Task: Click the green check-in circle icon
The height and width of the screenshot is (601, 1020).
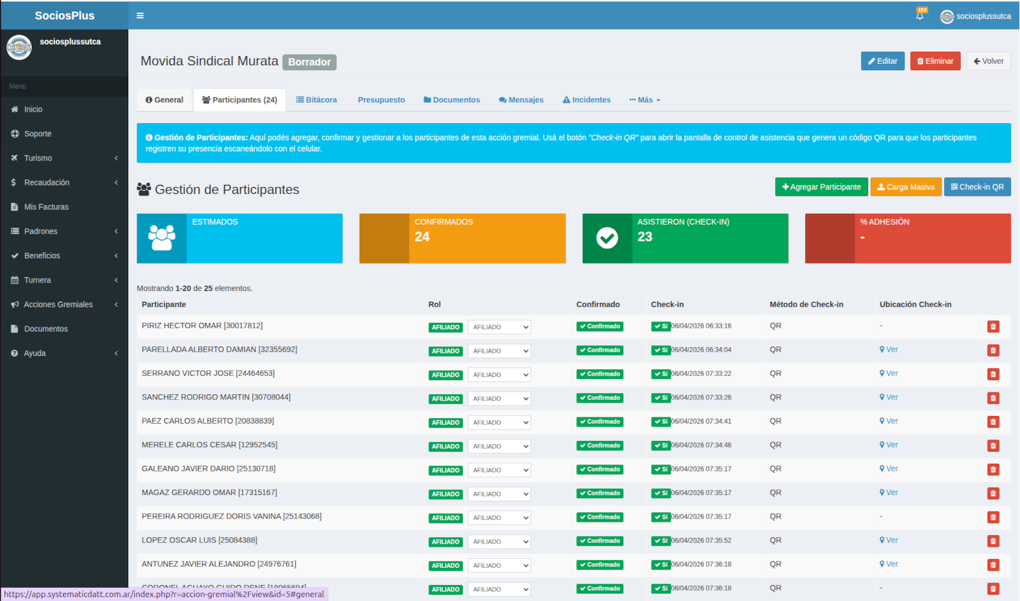Action: 607,238
